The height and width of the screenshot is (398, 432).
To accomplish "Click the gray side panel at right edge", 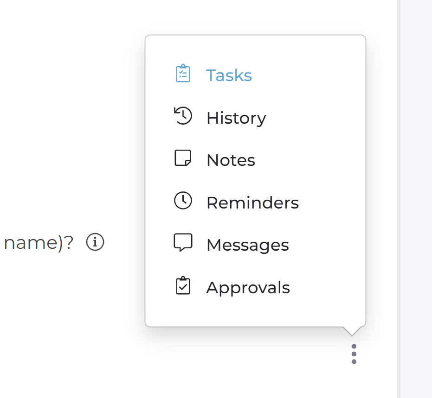I will point(416,199).
